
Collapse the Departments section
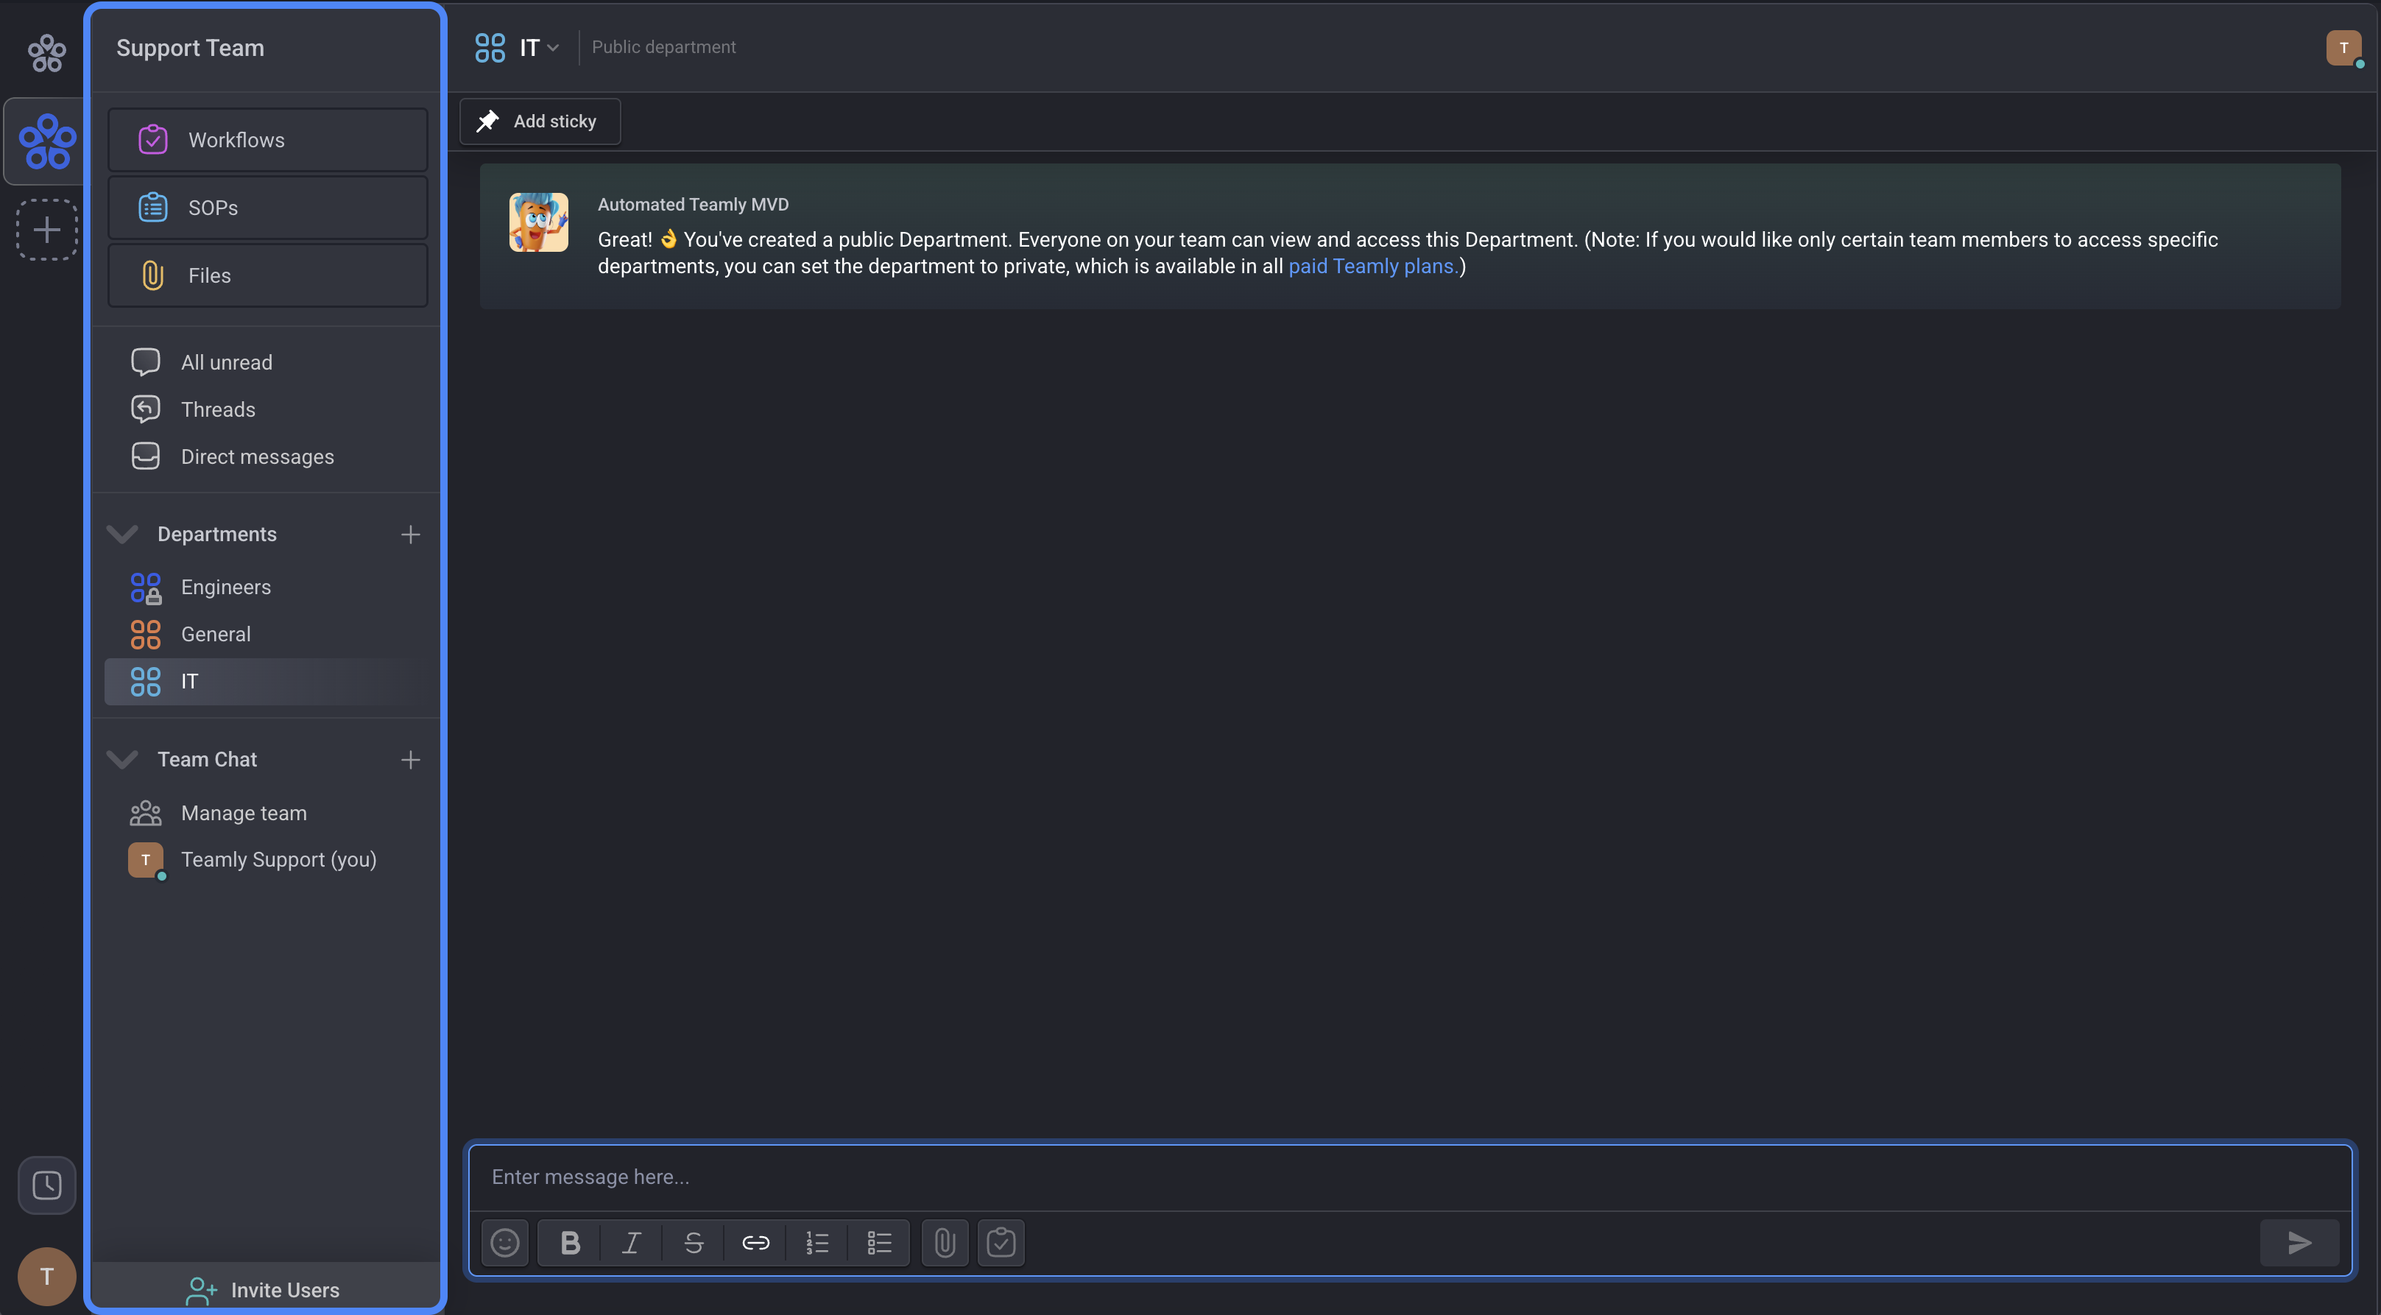point(122,534)
